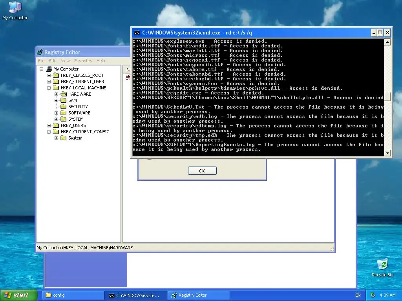Collapse the HKEY_CURRENT_CONFIG key
Image resolution: width=402 pixels, height=301 pixels.
click(49, 132)
